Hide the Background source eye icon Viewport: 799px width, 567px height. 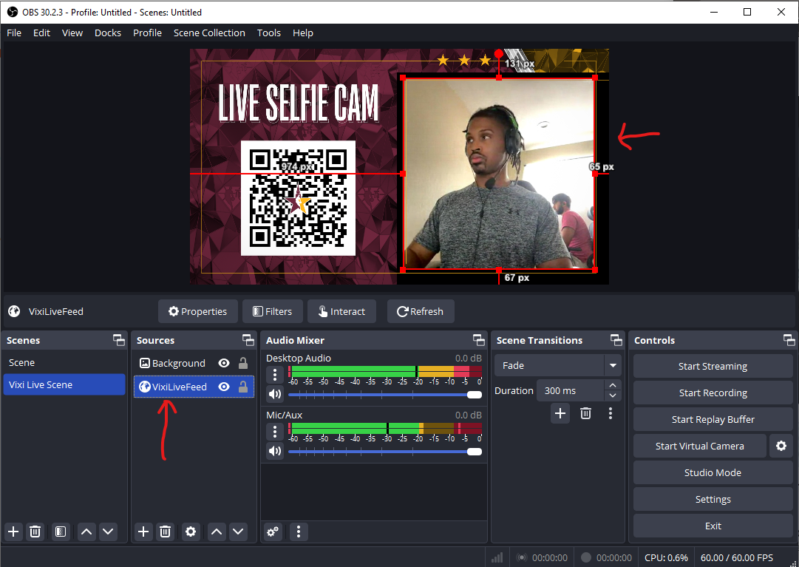(224, 363)
